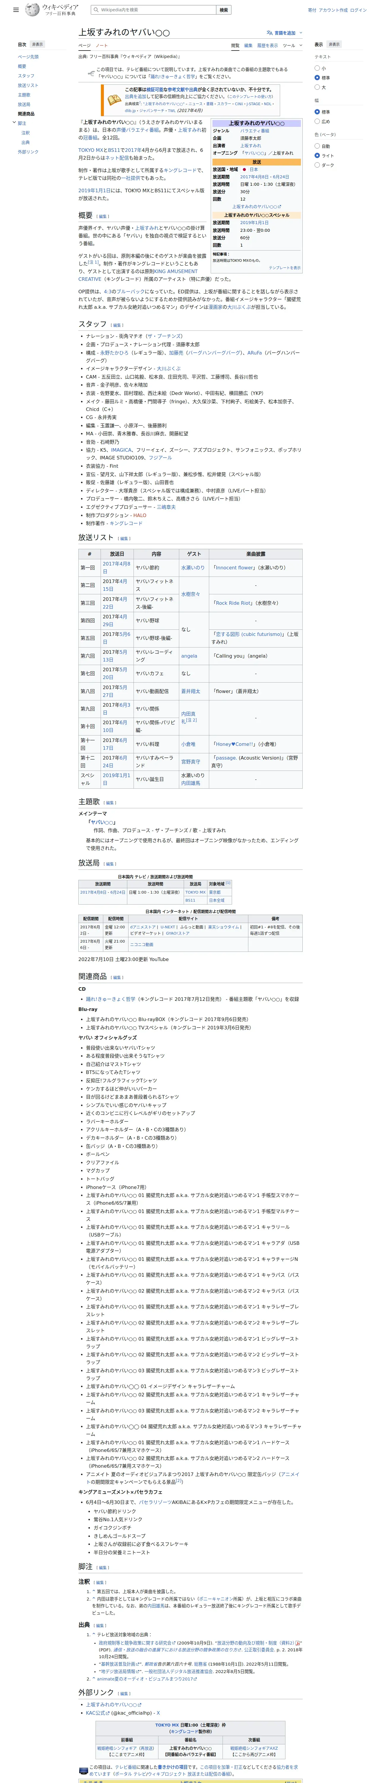Open the 大川ぶくぶ link in the staff list
The image size is (381, 1783).
[x=169, y=369]
